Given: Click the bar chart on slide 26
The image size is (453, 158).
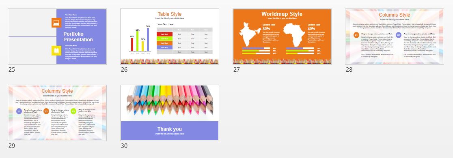Looking at the screenshot, I should [x=140, y=40].
